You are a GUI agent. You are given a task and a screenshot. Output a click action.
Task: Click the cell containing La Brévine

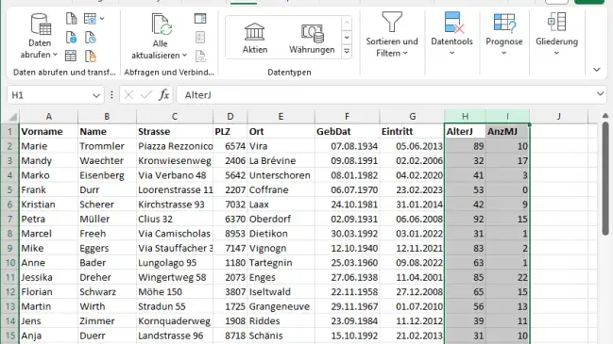pyautogui.click(x=281, y=160)
